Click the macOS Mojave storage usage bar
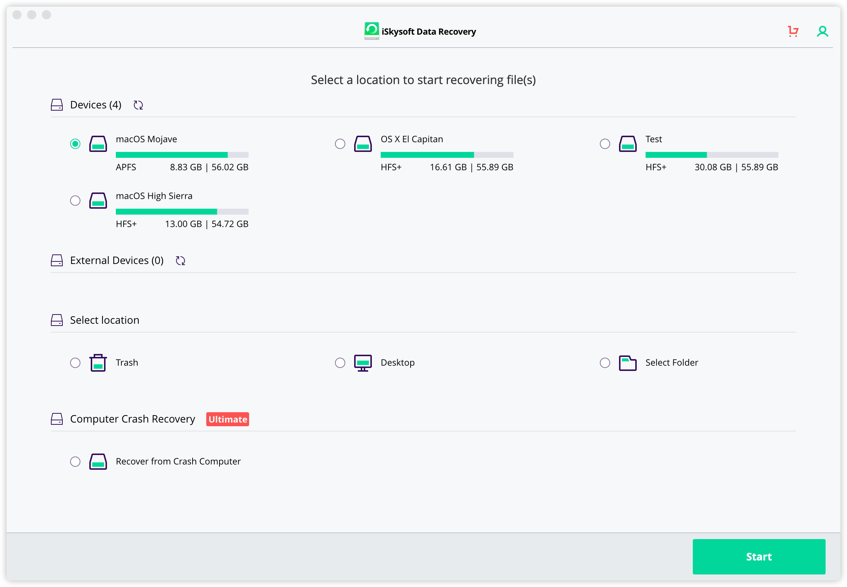Screen dimensions: 847x587 [182, 154]
